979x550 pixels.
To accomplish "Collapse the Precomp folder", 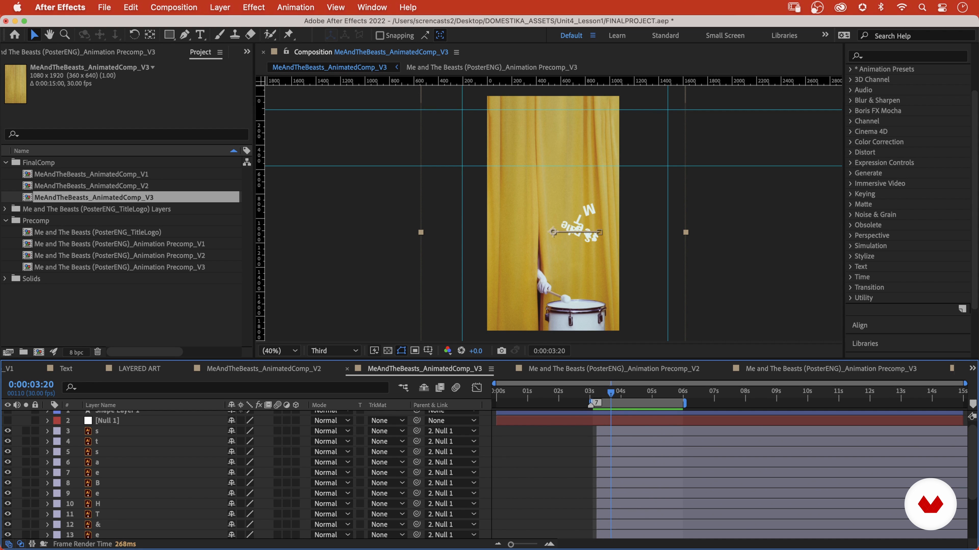I will tap(6, 220).
